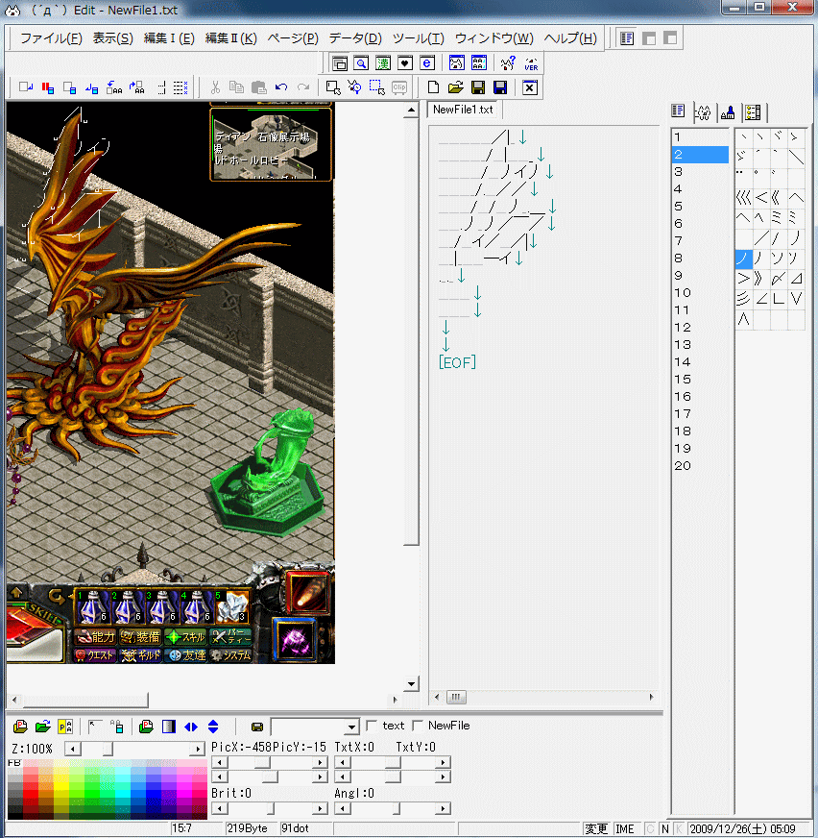Screen dimensions: 818x838
Task: Click the Brit brightness slider thumb
Action: tap(270, 808)
